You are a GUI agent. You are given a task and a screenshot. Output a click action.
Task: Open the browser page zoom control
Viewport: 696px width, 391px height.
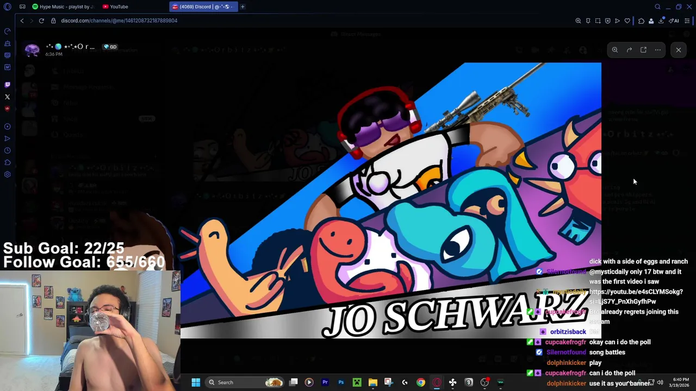578,21
